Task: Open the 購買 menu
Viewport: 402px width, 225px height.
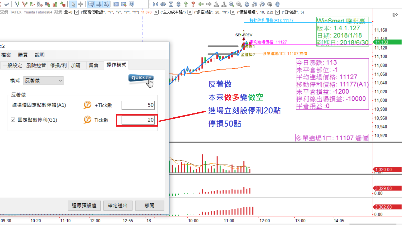Action: point(23,55)
